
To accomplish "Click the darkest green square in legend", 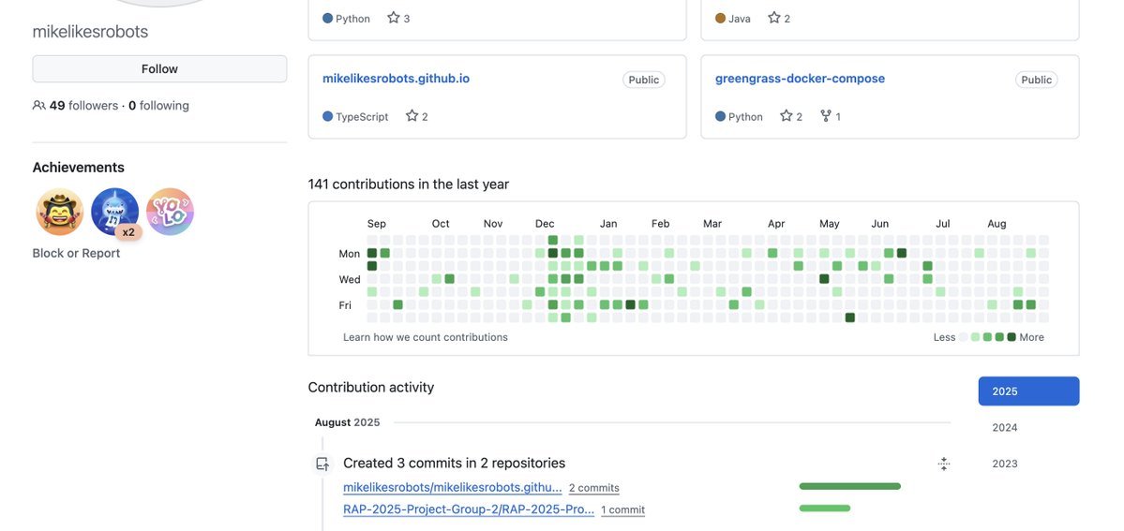I will pos(1012,337).
